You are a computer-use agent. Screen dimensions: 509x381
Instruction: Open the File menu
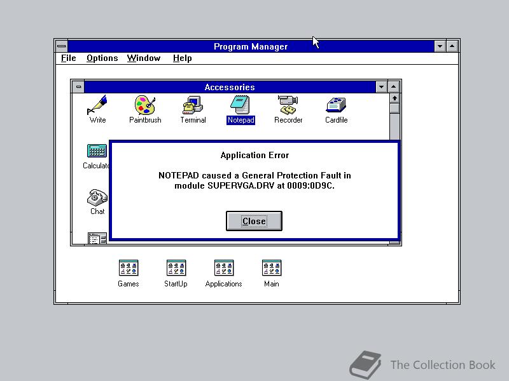coord(69,58)
